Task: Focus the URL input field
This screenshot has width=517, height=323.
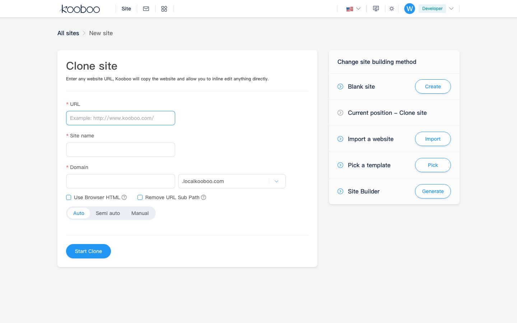Action: pos(121,118)
